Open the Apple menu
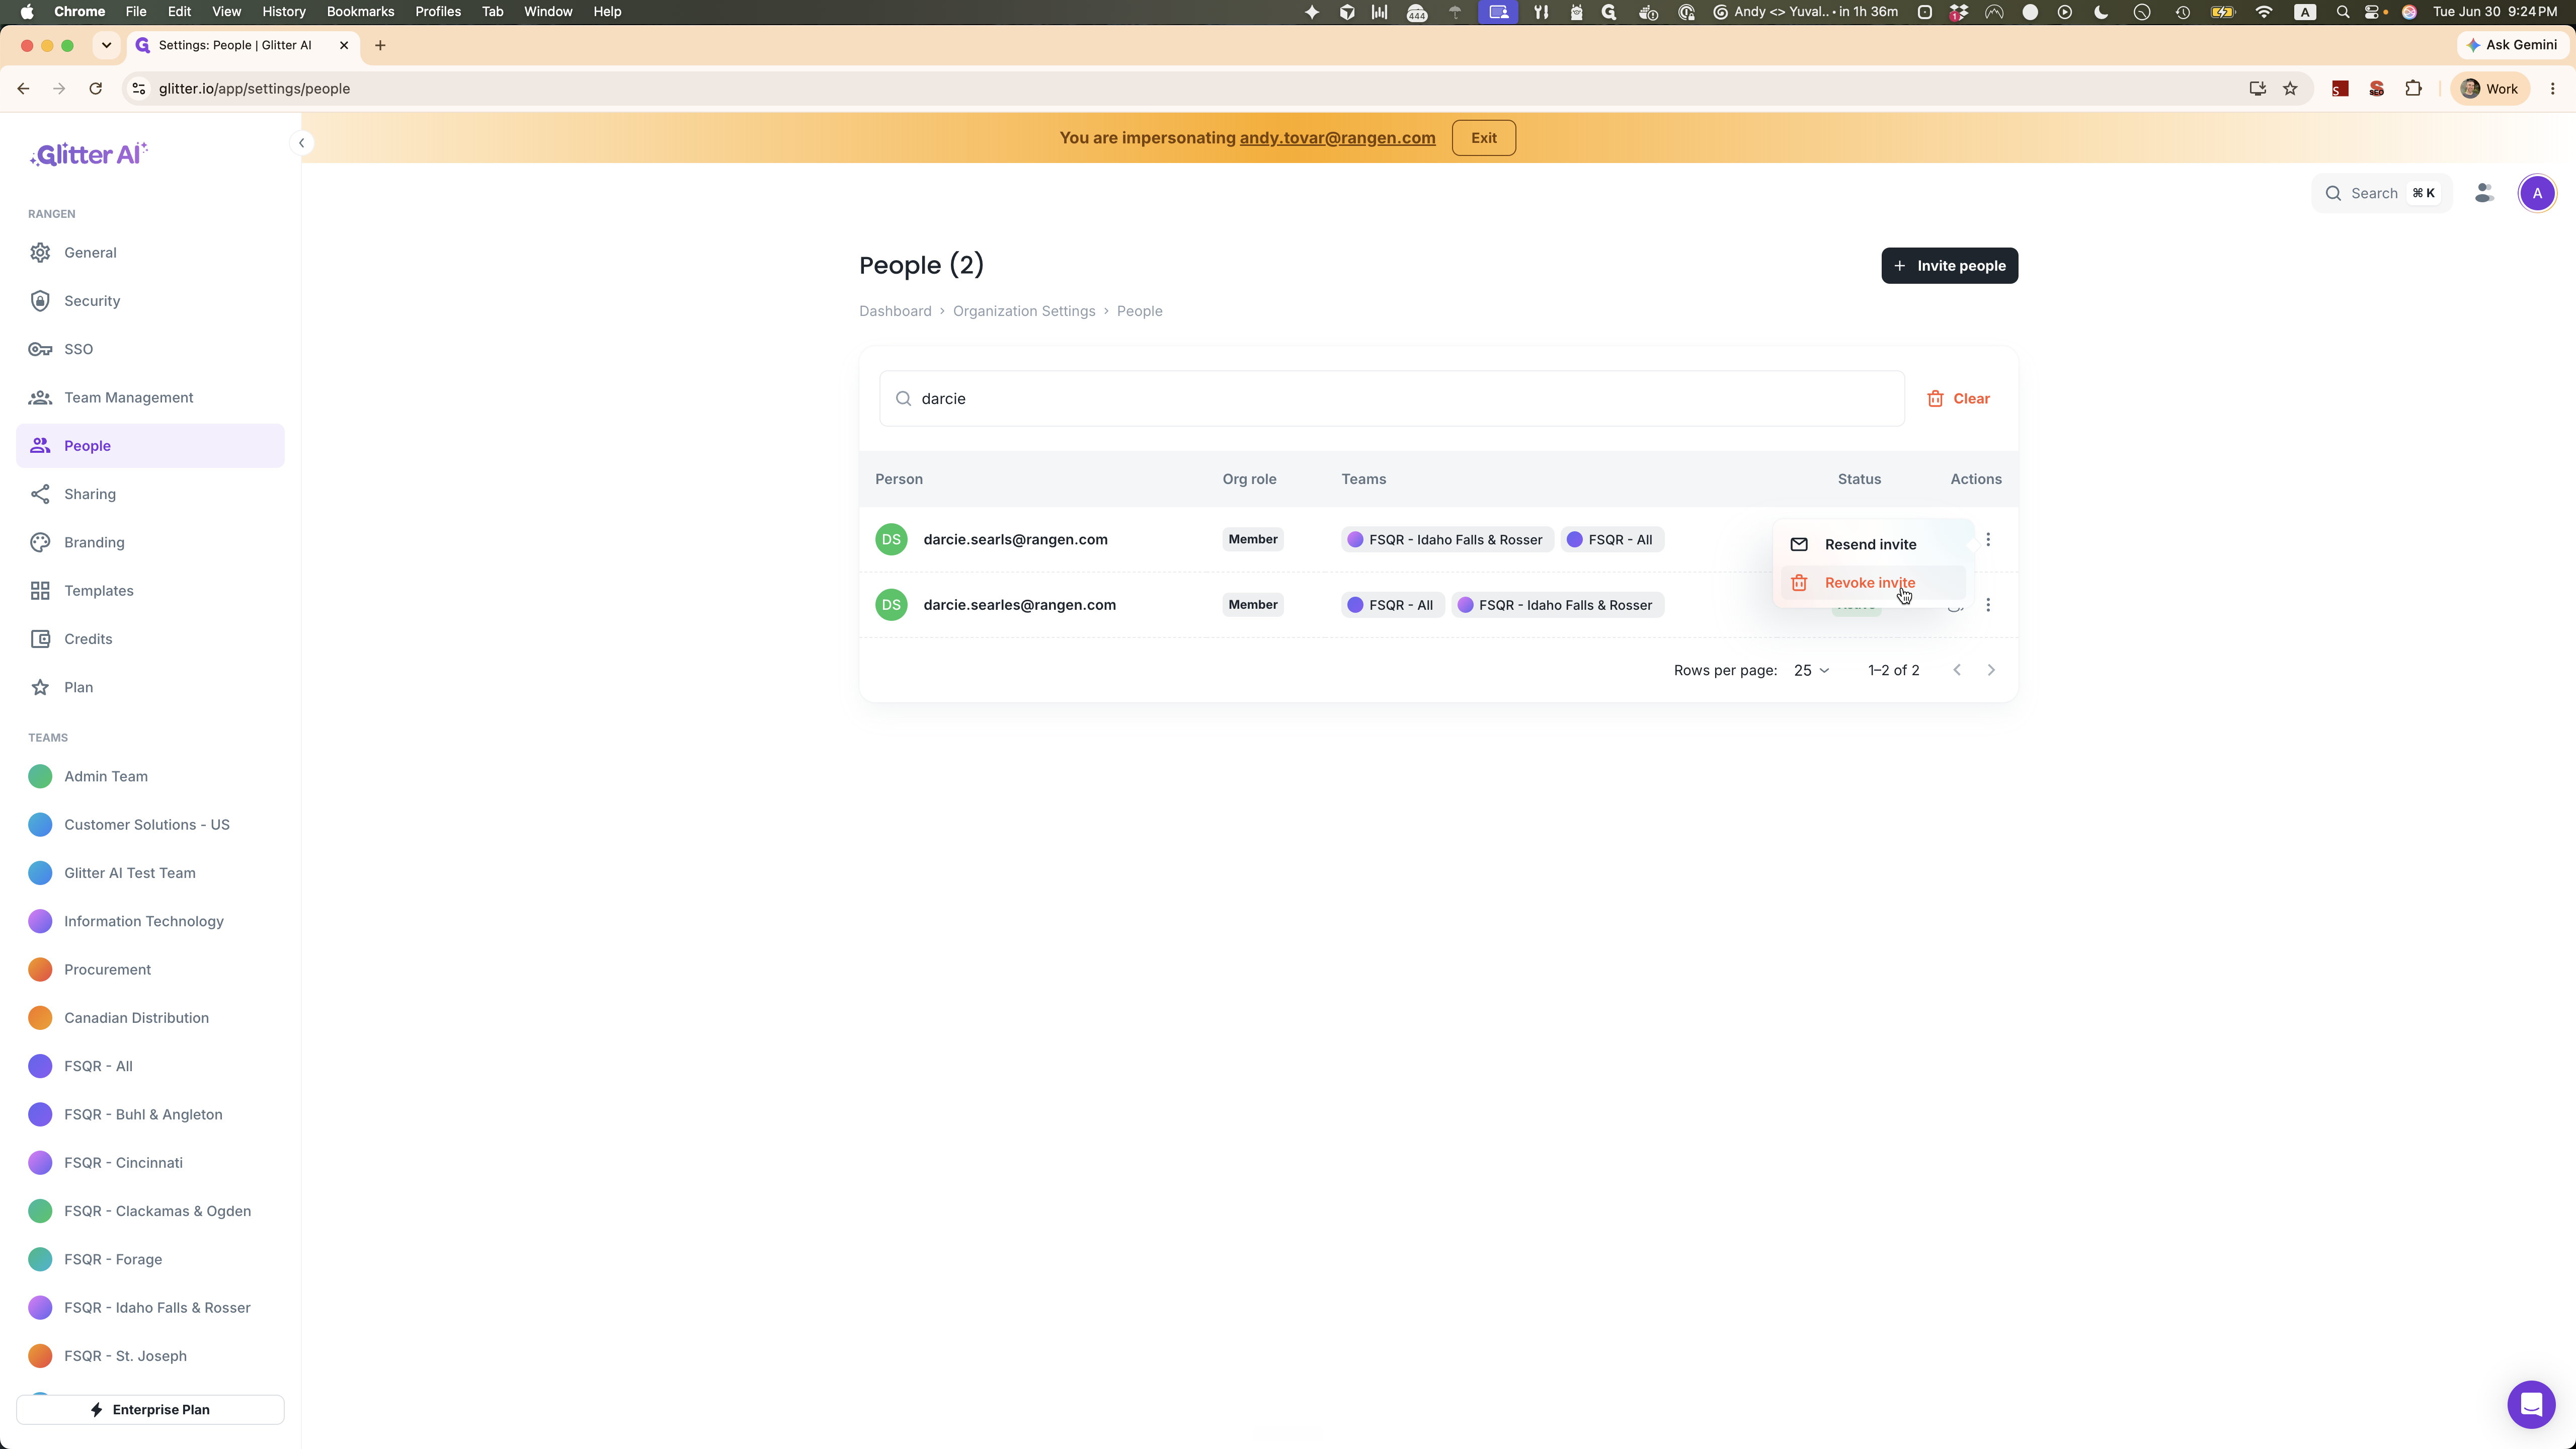 pyautogui.click(x=27, y=12)
